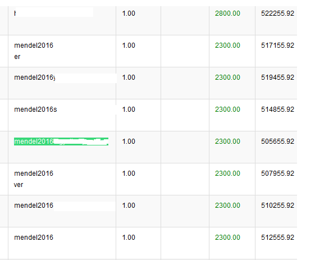Screen dimensions: 315x260
Task: Select the mendel2016 er row name
Action: [34, 51]
